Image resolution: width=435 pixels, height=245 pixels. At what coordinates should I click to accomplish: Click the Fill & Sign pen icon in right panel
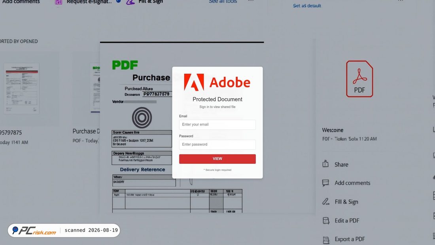[x=326, y=201]
